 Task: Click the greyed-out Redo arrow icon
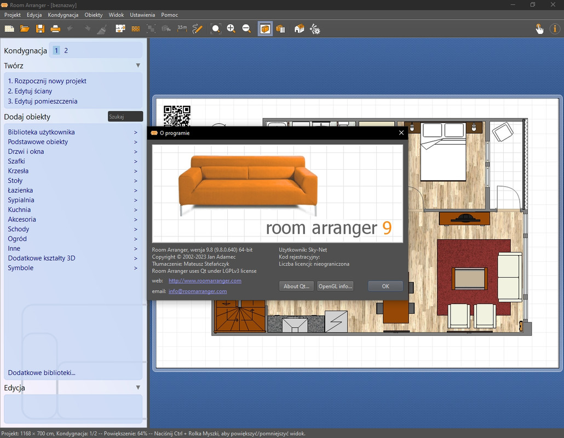tap(87, 28)
